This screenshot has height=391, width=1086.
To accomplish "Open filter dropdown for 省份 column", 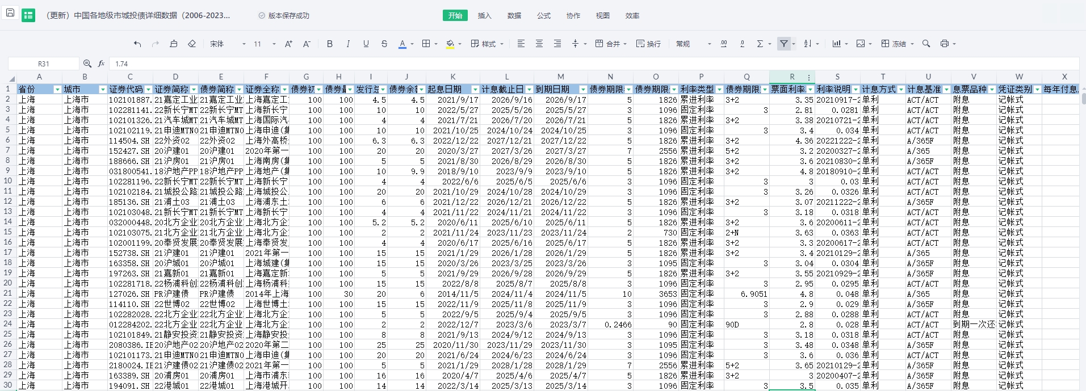I will pos(57,90).
